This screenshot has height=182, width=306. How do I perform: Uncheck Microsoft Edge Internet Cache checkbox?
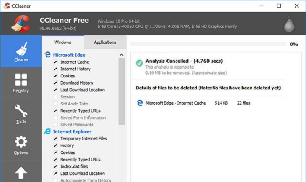(55, 62)
